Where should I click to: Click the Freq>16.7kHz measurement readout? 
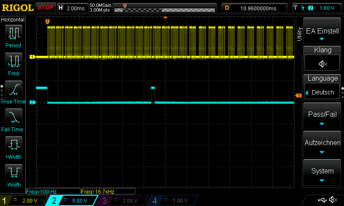tap(108, 191)
